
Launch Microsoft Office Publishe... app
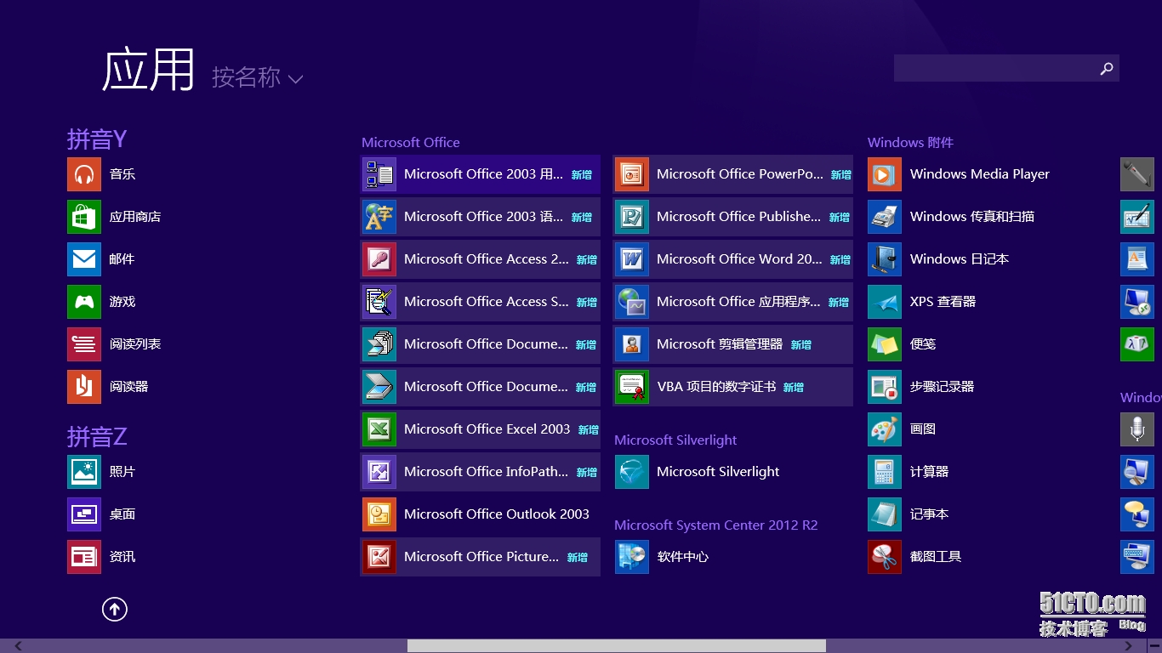coord(732,217)
